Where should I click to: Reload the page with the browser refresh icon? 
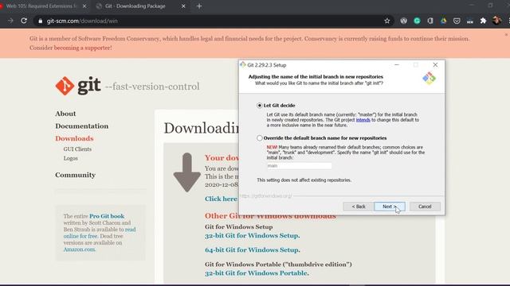(24, 21)
